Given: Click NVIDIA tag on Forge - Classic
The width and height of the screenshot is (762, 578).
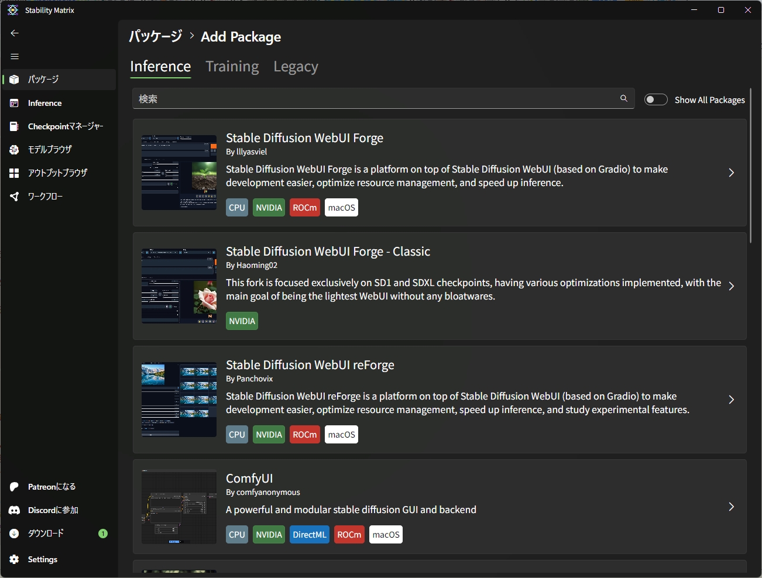Looking at the screenshot, I should point(242,321).
